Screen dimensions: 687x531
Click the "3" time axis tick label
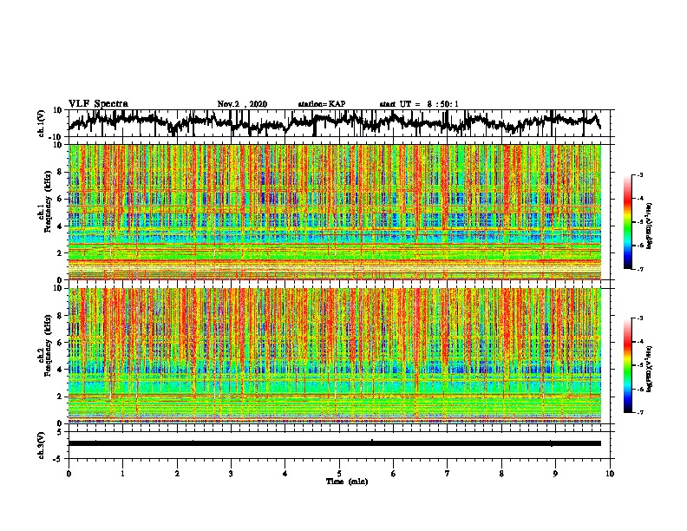[231, 474]
